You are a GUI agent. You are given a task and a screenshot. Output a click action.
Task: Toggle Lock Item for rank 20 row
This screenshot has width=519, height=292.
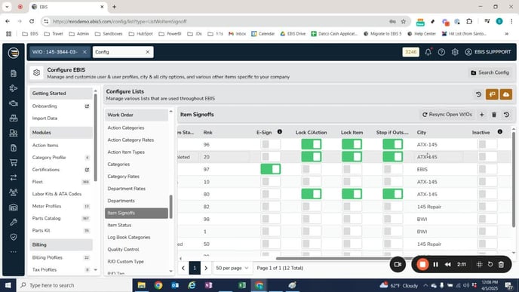pos(352,157)
